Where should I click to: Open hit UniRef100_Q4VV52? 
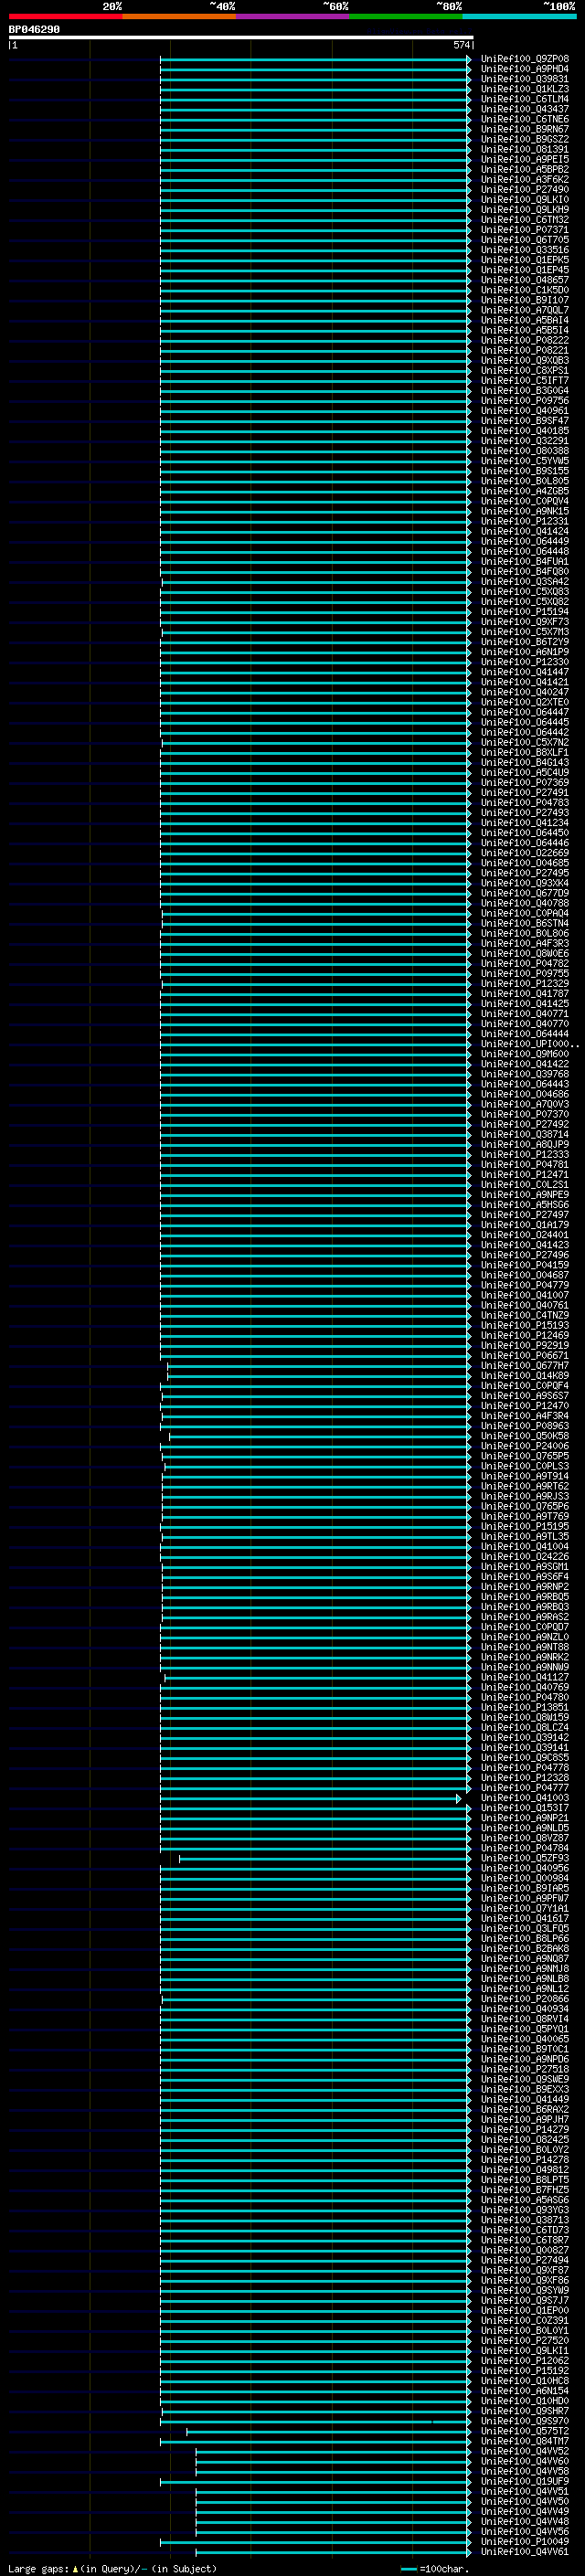tap(524, 2451)
